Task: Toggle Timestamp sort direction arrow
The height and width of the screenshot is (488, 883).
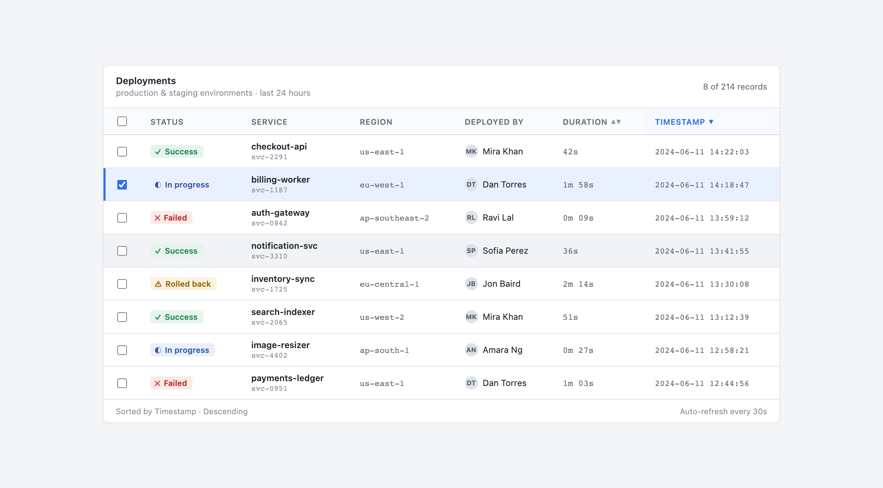Action: (x=711, y=122)
